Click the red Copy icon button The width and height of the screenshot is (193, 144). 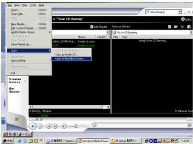183,19
